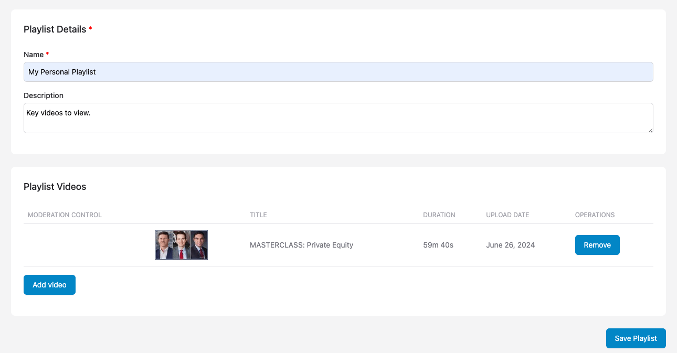This screenshot has height=353, width=677.
Task: Click the TITLE column header
Action: [258, 215]
